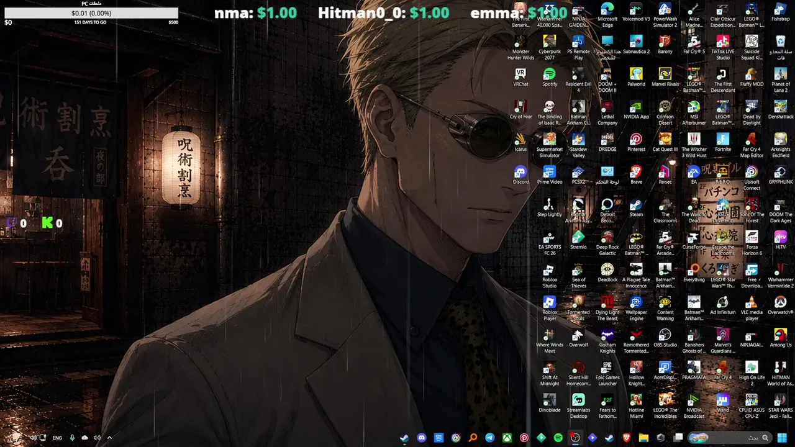Select the Among Us desktop icon
795x447 pixels.
tap(781, 338)
